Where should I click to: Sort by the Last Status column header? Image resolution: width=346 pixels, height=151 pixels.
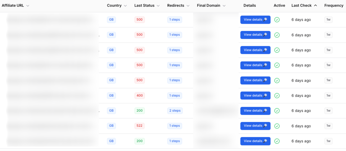click(x=144, y=6)
